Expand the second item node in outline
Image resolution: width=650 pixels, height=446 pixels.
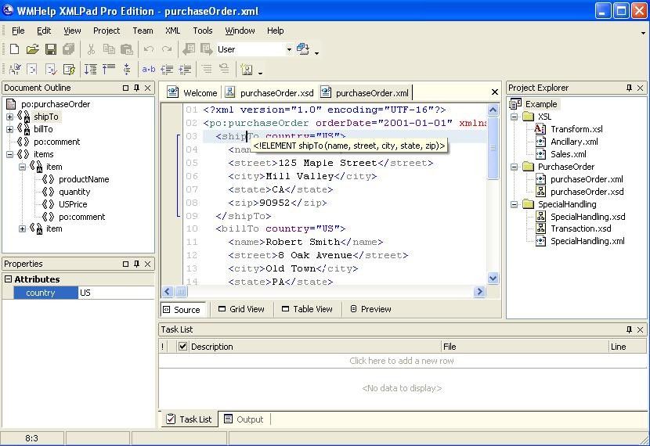point(22,228)
